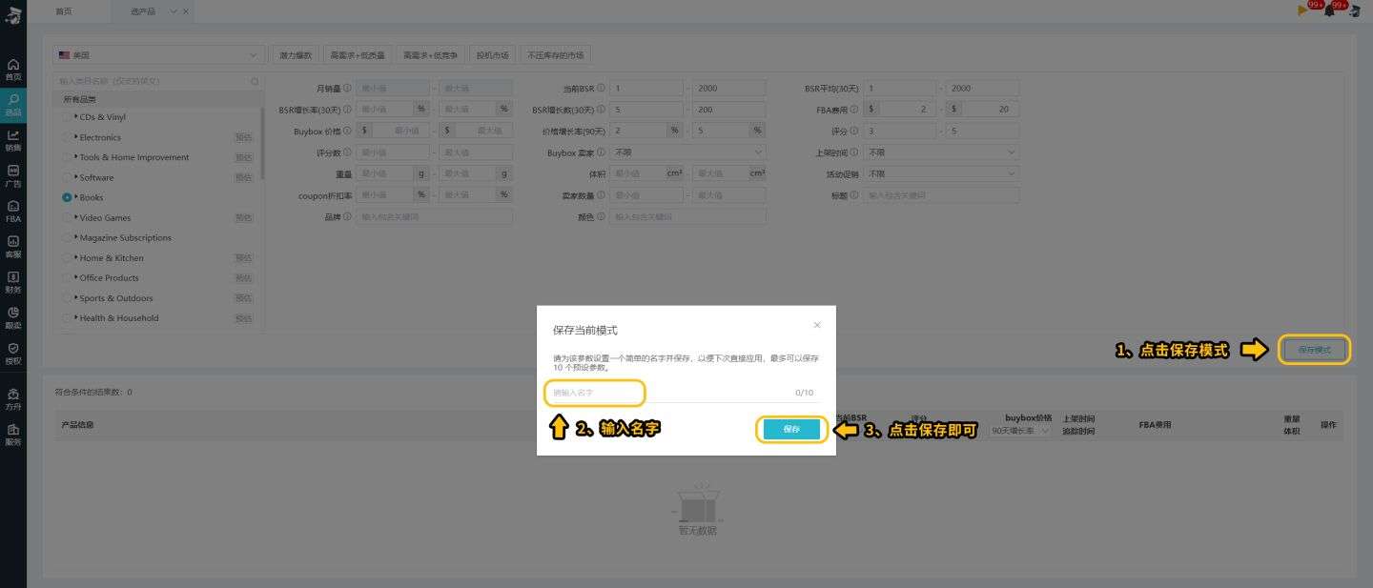
Task: Open 财务 finance section in sidebar
Action: pos(12,282)
